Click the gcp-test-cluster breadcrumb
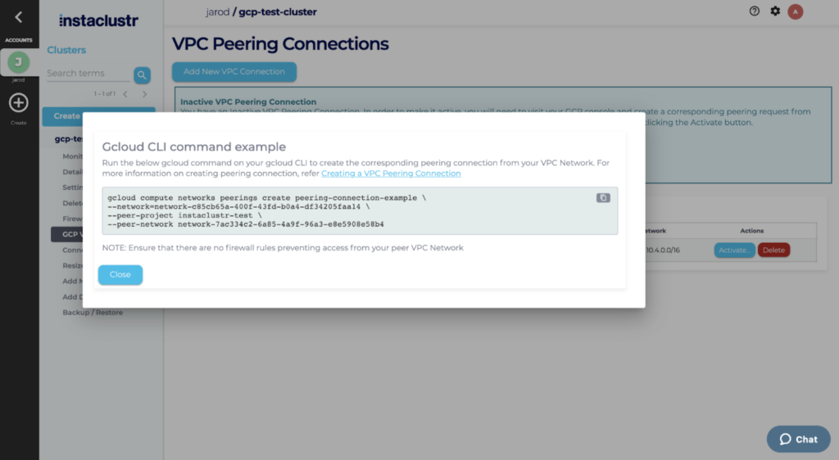839x460 pixels. (277, 12)
